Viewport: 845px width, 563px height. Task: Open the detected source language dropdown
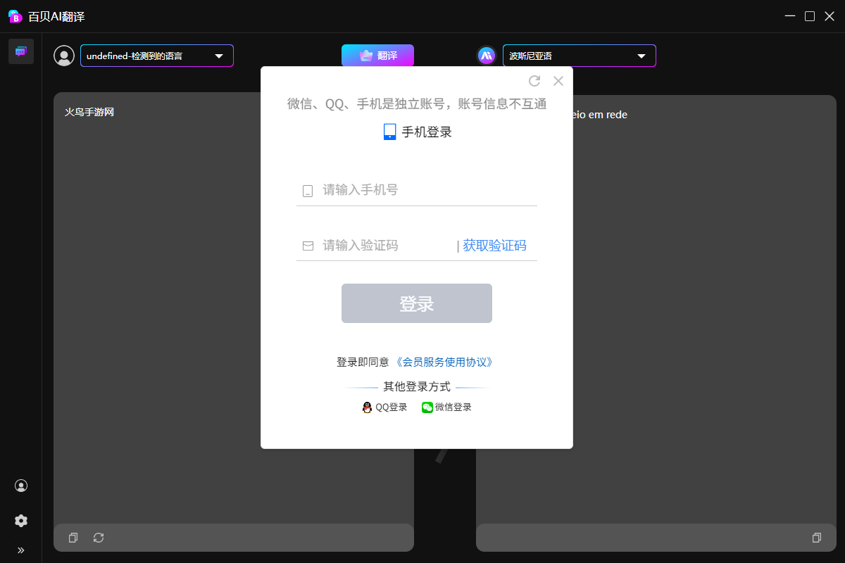(157, 56)
